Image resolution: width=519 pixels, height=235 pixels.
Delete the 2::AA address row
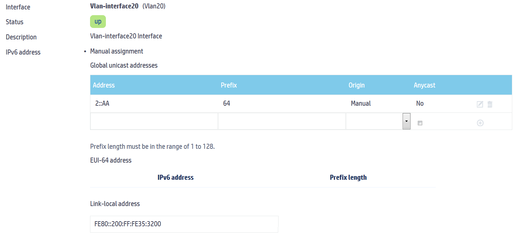tap(490, 104)
